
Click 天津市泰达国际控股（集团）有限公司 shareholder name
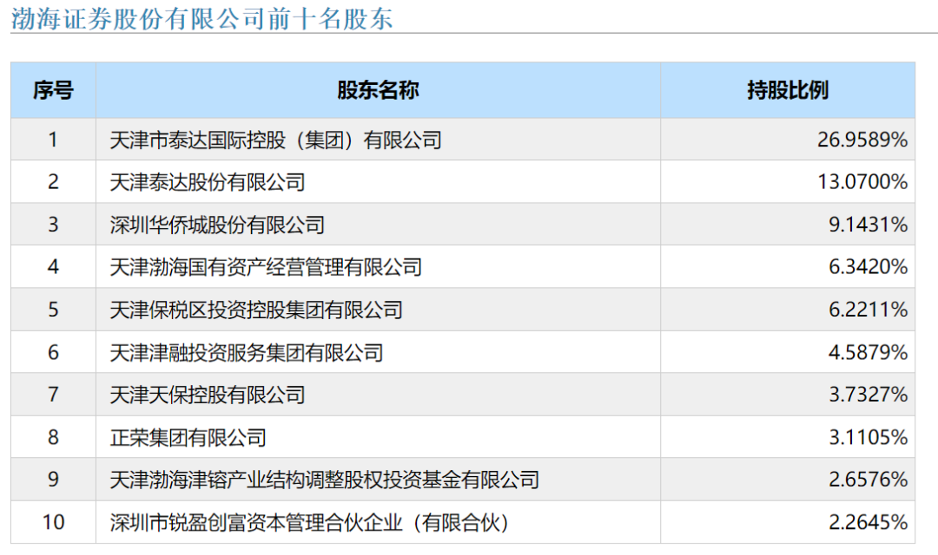click(x=276, y=140)
